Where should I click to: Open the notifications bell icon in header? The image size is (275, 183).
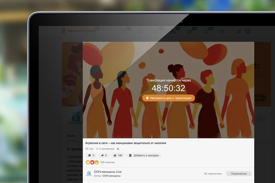pos(156,32)
